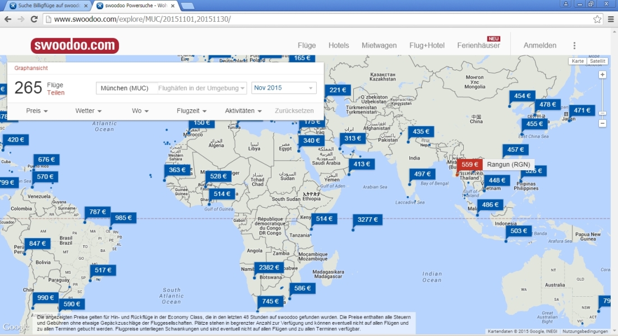This screenshot has height=336, width=618.
Task: Click the address bar URL field
Action: (x=319, y=19)
